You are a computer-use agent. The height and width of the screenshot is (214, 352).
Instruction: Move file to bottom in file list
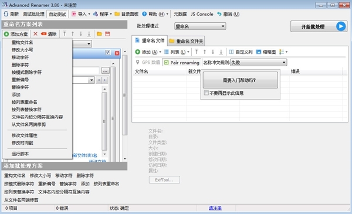(221, 52)
